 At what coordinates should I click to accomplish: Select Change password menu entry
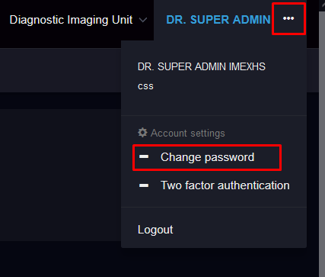[207, 157]
